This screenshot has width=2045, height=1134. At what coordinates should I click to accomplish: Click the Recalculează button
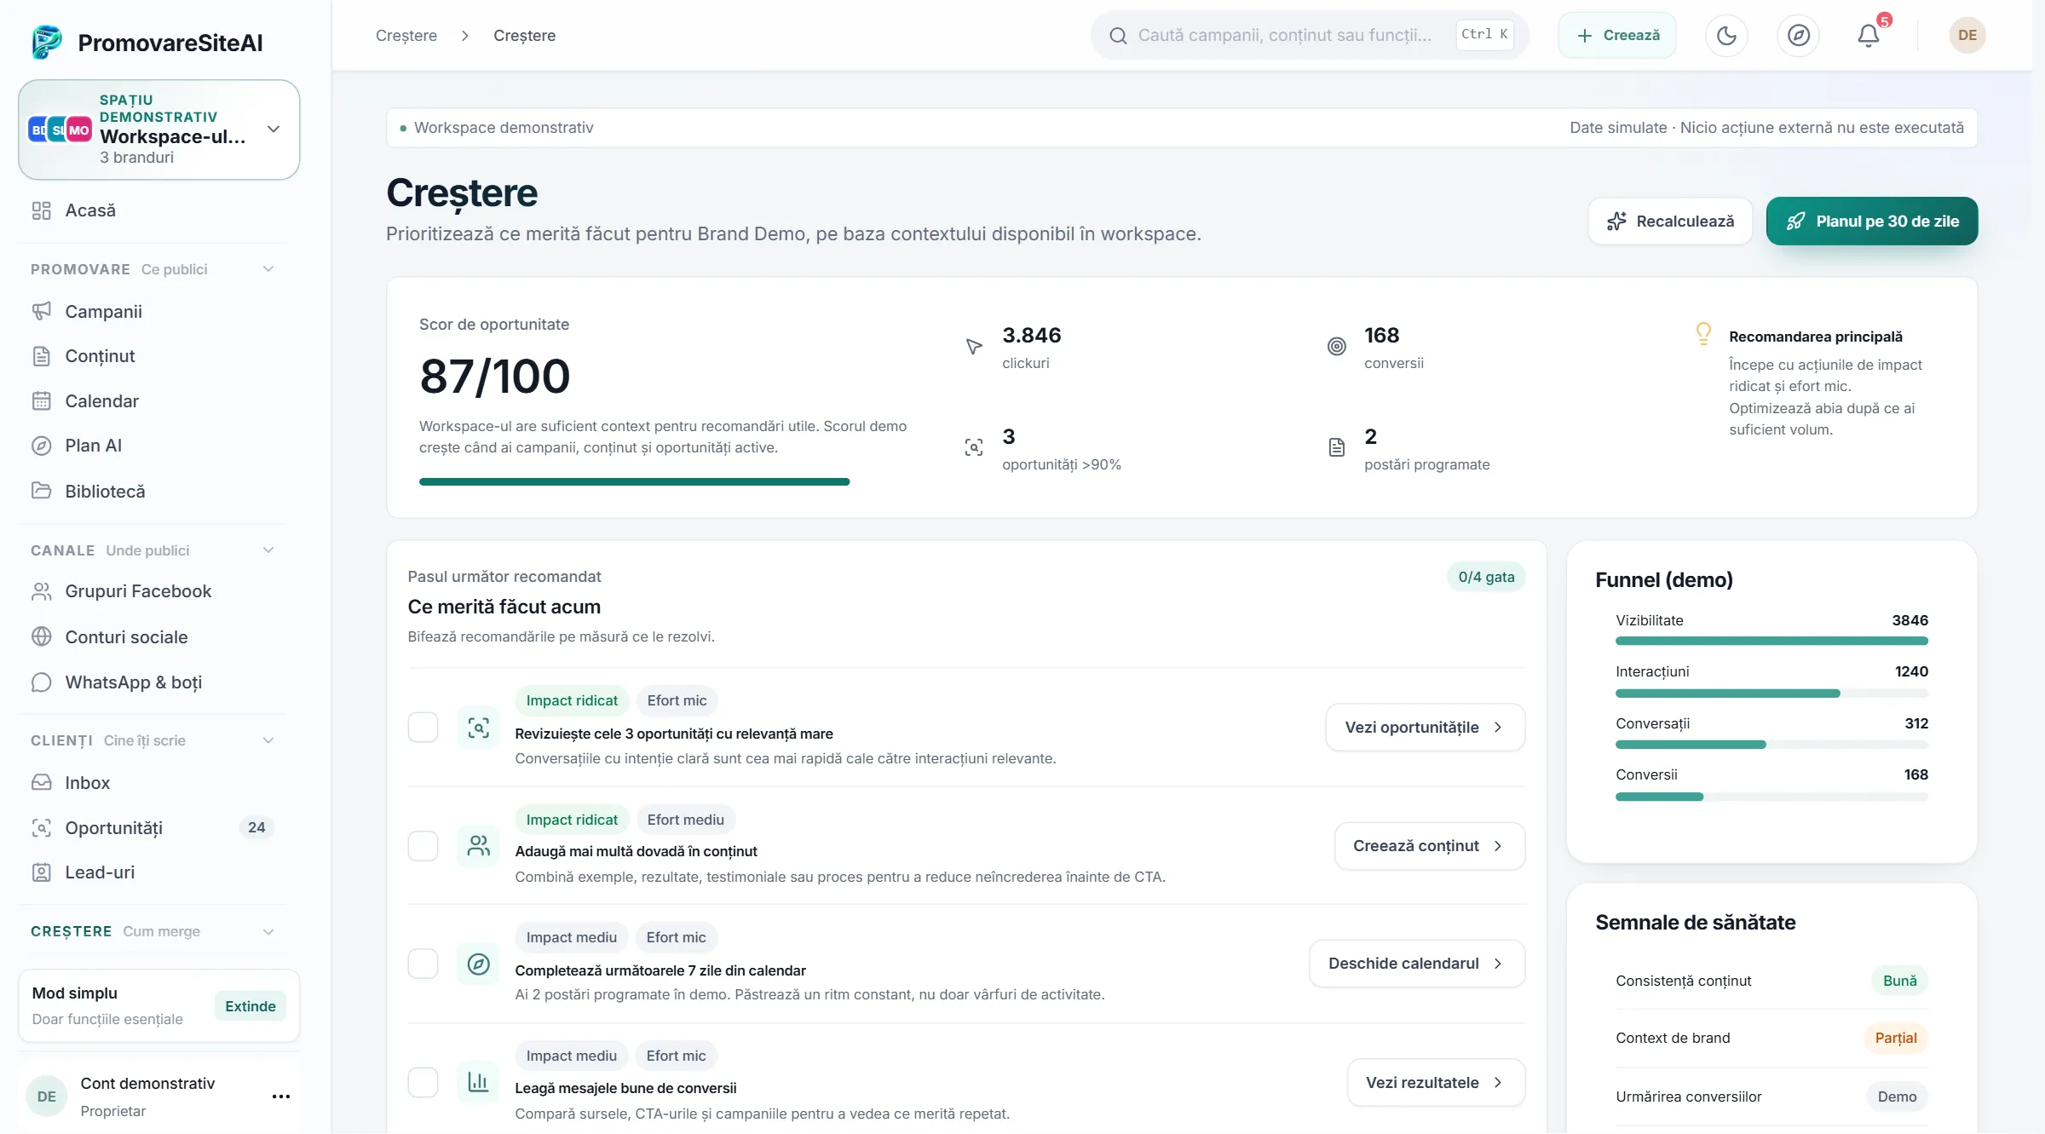(1670, 222)
